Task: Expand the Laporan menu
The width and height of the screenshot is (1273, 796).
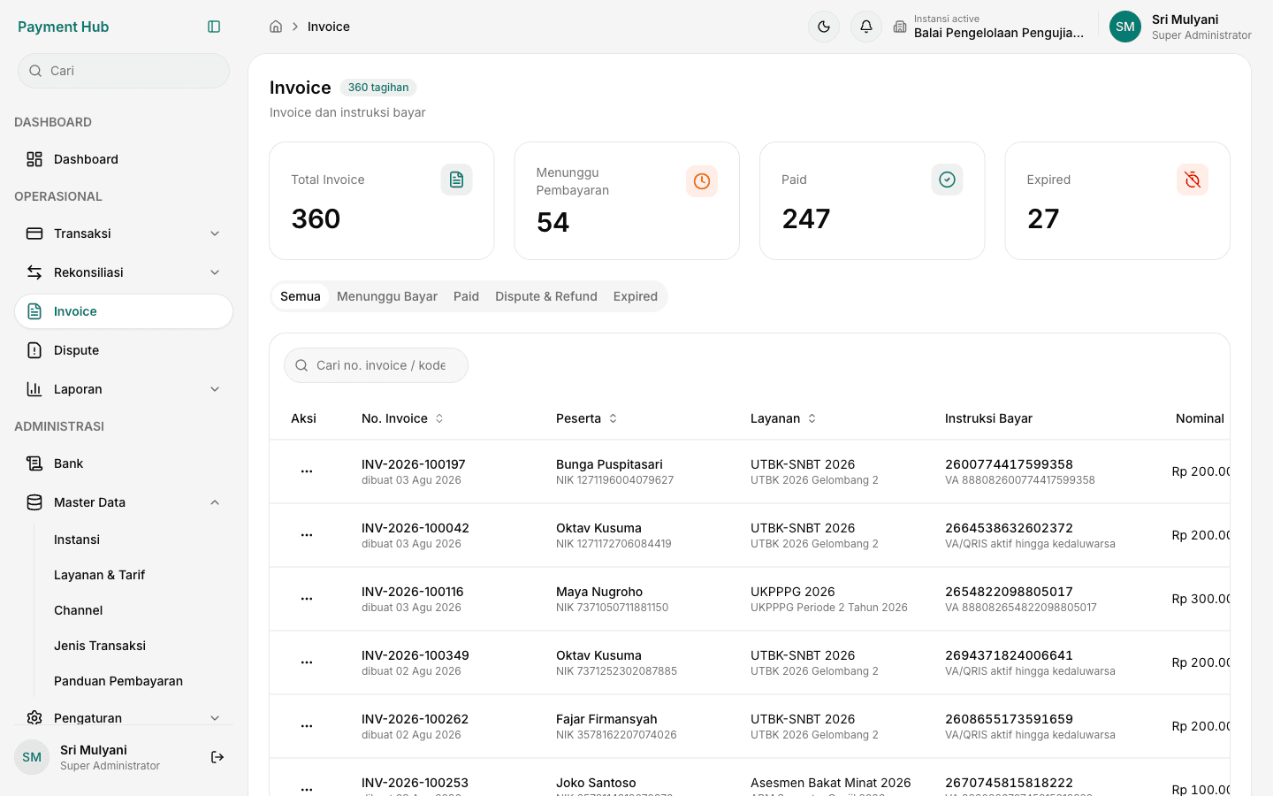Action: [x=124, y=389]
